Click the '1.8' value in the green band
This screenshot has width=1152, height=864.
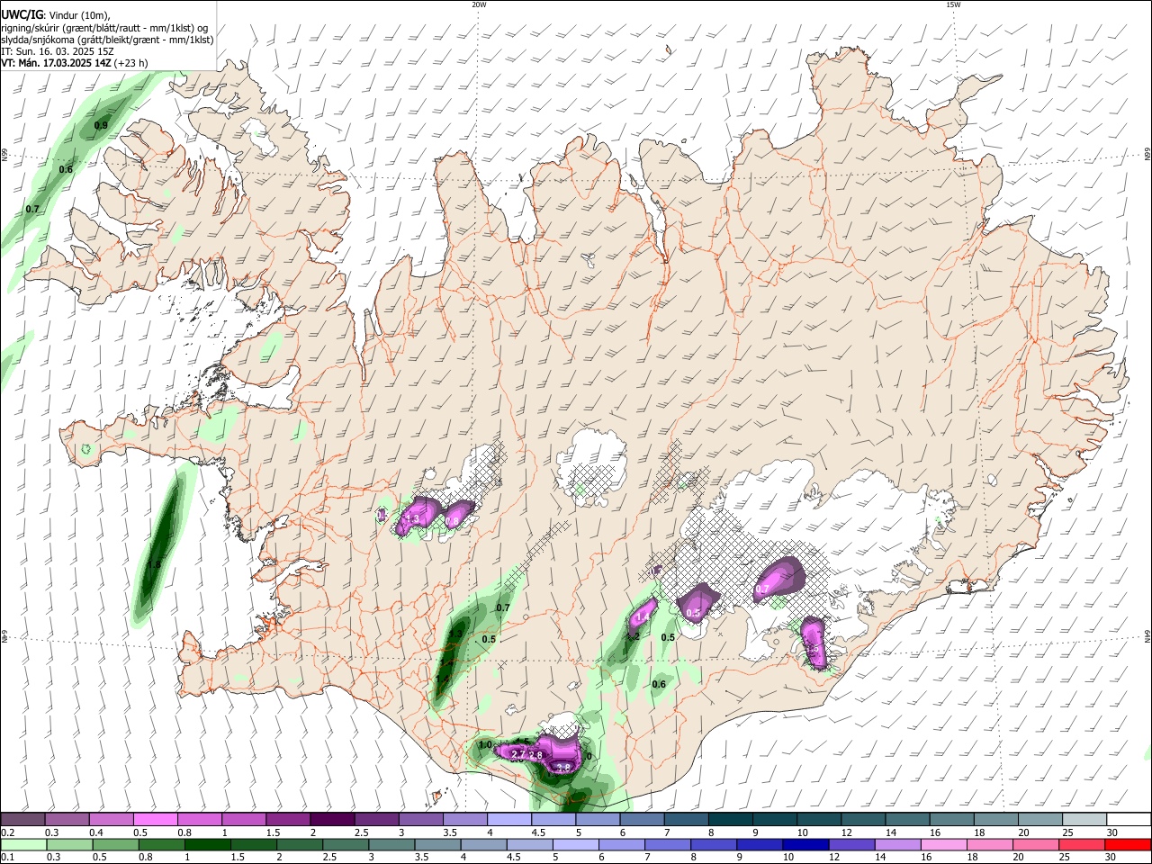(154, 564)
